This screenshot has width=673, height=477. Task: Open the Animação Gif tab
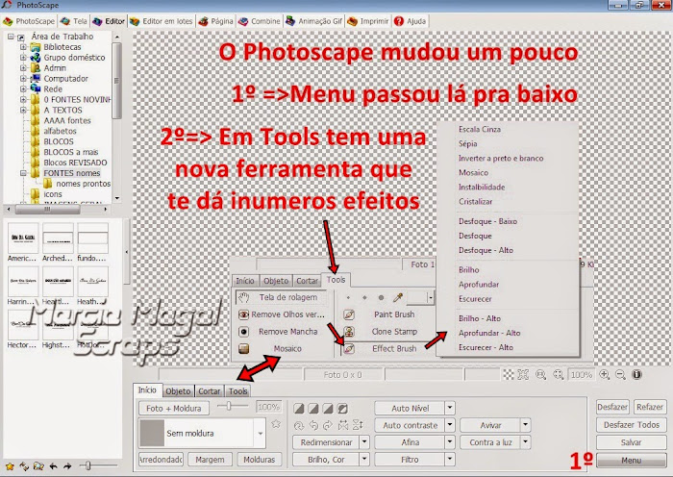[x=314, y=21]
